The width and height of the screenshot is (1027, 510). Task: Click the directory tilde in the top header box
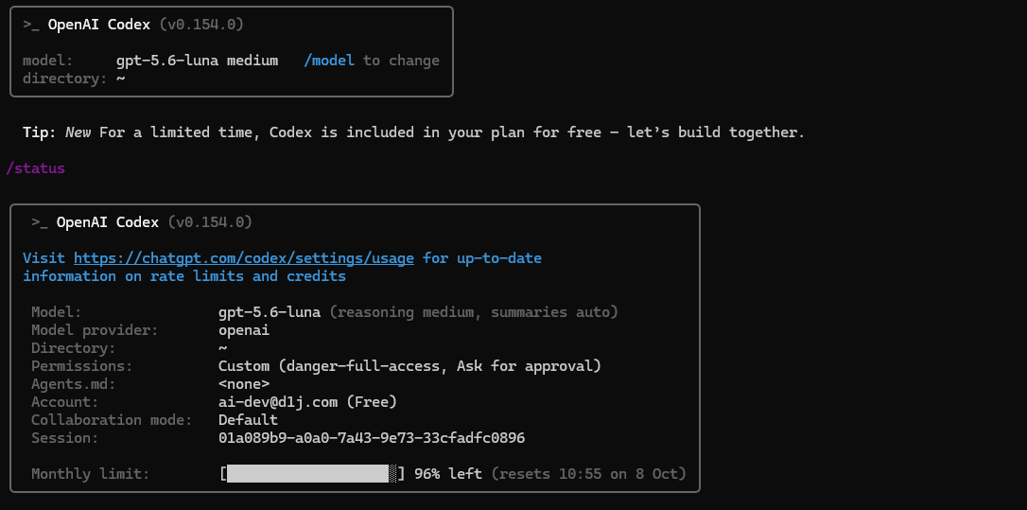click(x=120, y=79)
